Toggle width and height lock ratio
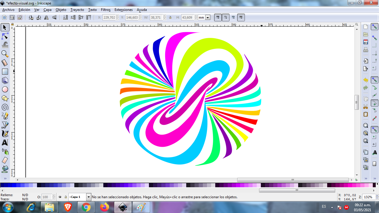Image resolution: width=379 pixels, height=213 pixels. [170, 17]
